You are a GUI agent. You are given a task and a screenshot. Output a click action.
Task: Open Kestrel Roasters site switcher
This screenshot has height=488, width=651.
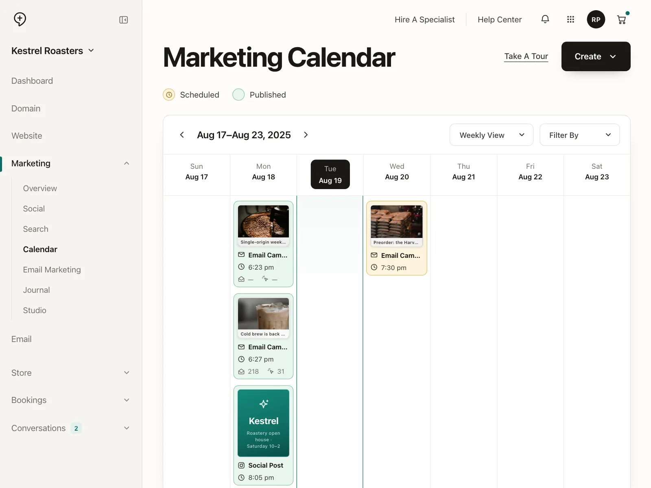coord(53,50)
